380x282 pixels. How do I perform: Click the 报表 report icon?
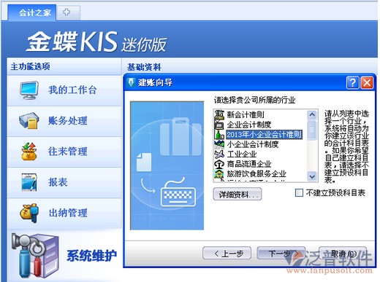(x=29, y=182)
